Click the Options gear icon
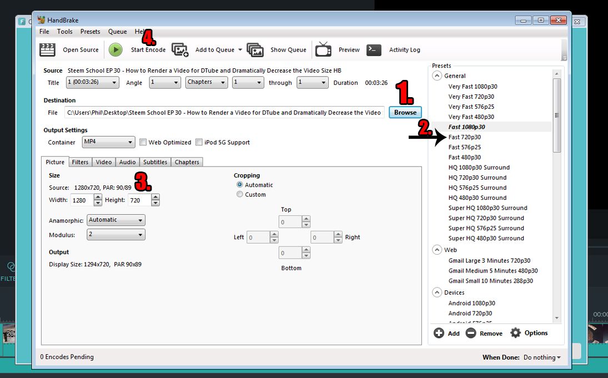 [515, 333]
